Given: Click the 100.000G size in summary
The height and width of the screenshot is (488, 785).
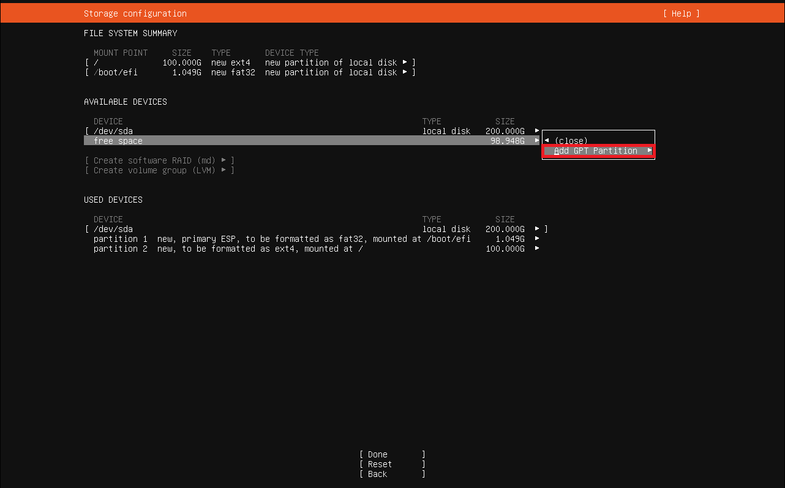Looking at the screenshot, I should pos(182,62).
